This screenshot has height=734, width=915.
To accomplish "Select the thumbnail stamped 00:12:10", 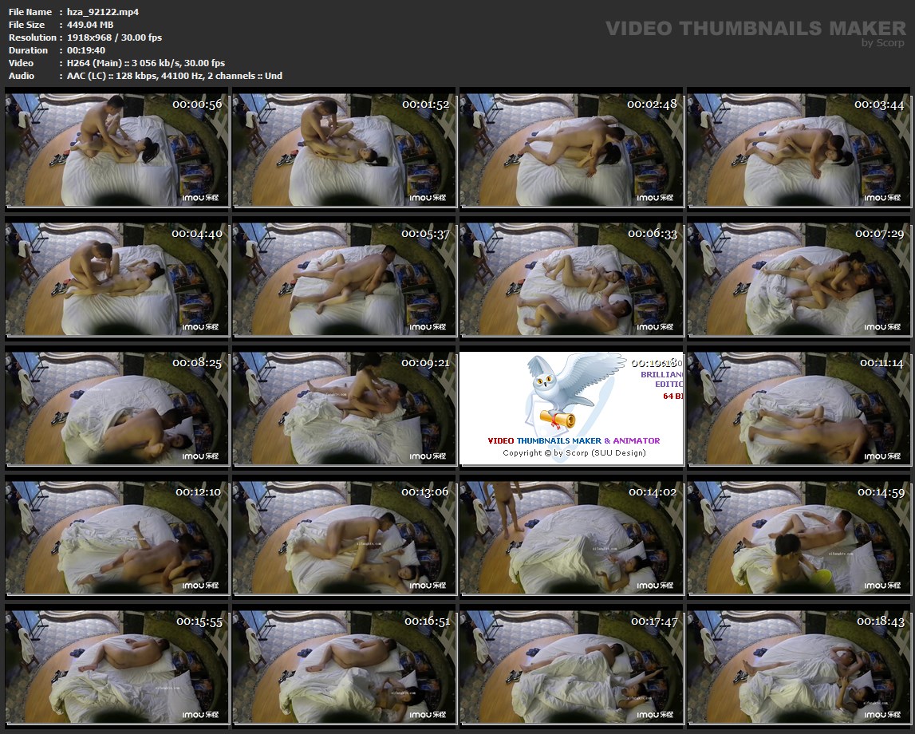I will 116,538.
